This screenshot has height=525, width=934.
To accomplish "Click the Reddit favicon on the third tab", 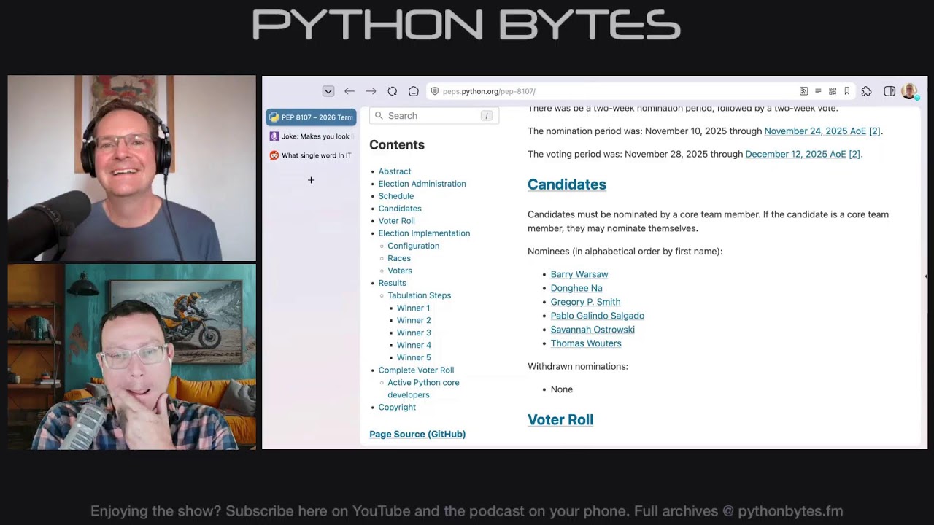I will tap(274, 155).
